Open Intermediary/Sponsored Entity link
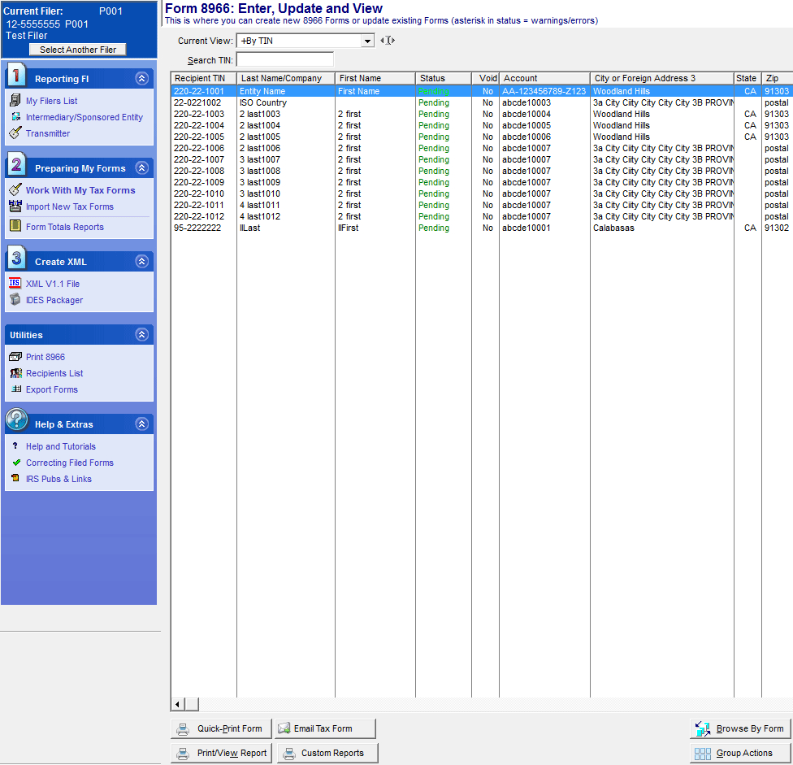The image size is (793, 765). (x=84, y=117)
